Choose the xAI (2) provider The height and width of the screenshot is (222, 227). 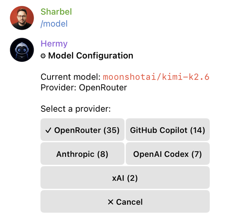[125, 178]
